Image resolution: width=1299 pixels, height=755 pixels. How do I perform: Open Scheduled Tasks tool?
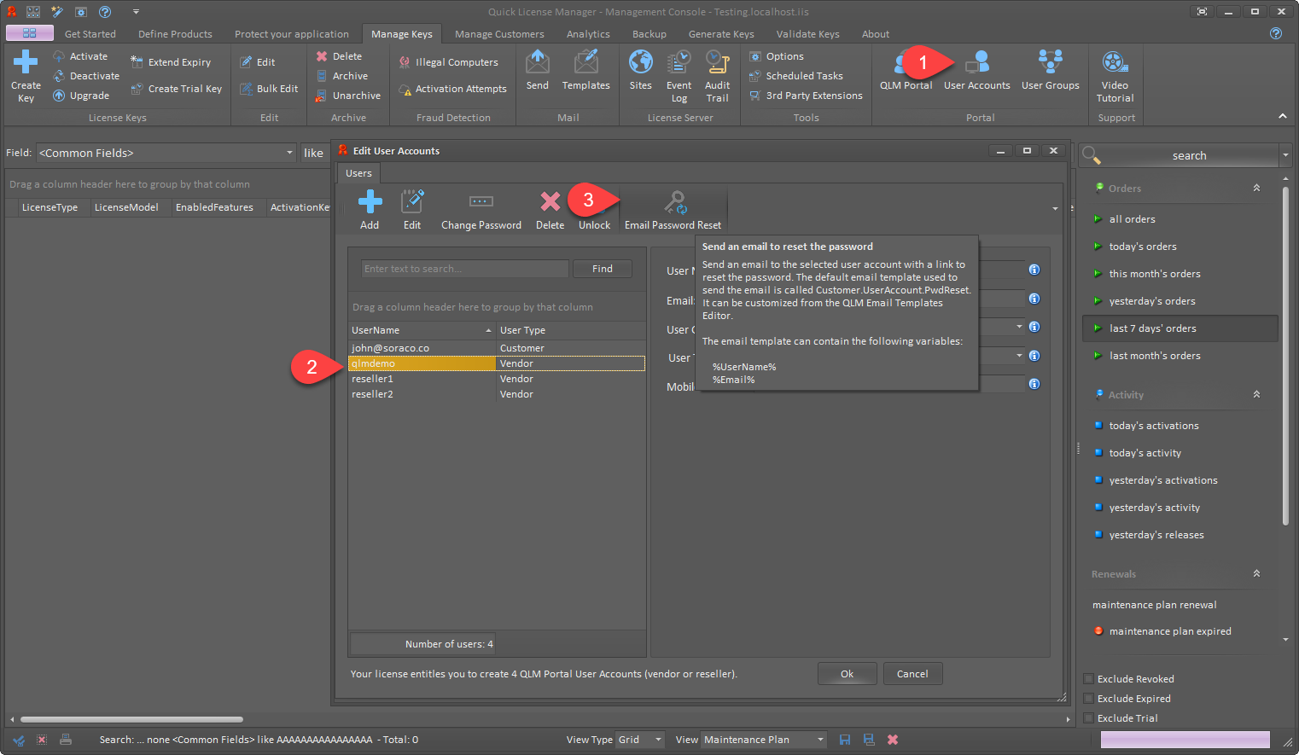click(x=795, y=76)
